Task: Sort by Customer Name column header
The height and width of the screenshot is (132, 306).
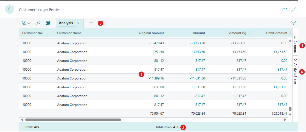Action: click(69, 33)
